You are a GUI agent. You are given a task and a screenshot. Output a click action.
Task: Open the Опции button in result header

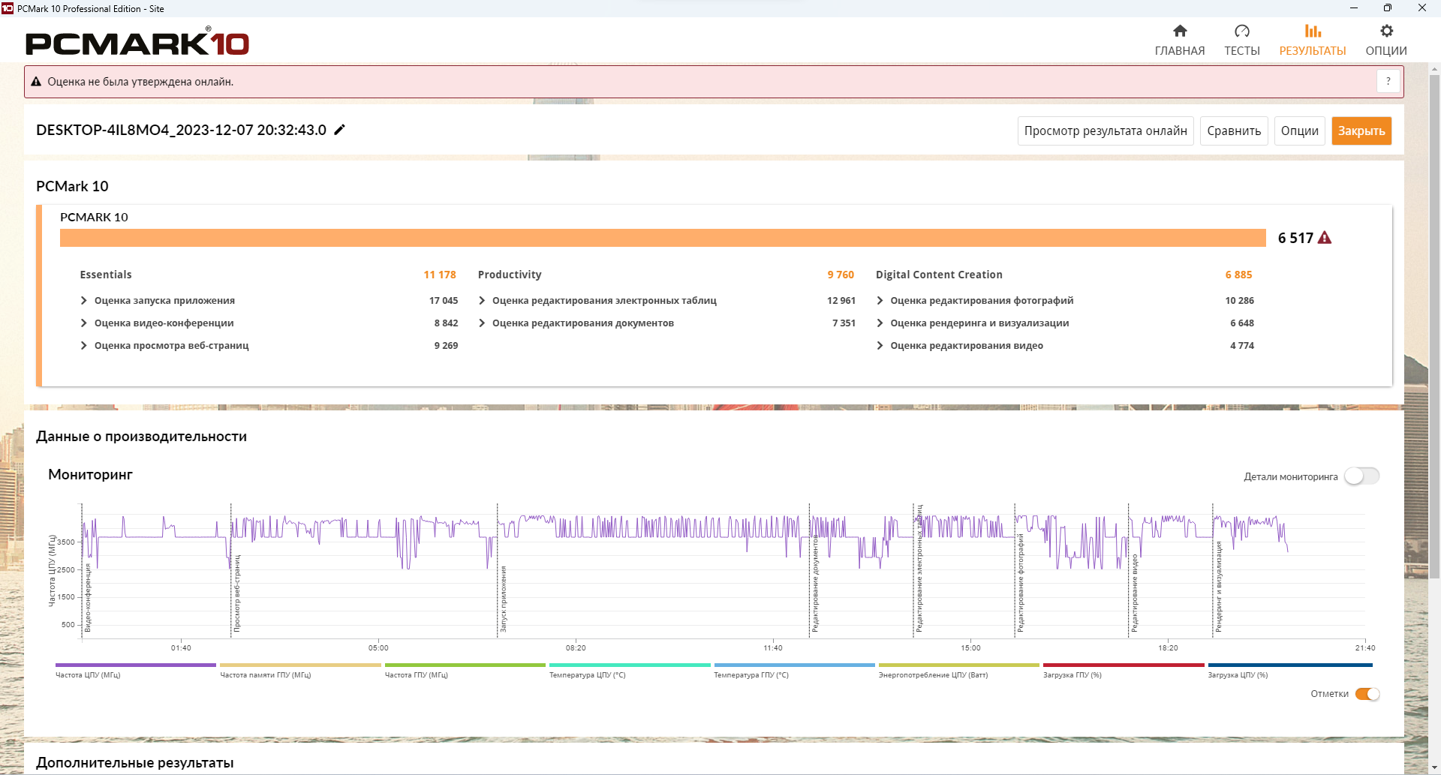pos(1300,131)
